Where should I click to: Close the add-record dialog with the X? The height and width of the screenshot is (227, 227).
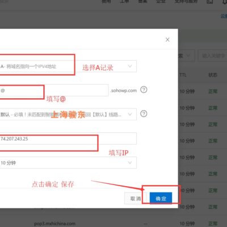pos(167,40)
